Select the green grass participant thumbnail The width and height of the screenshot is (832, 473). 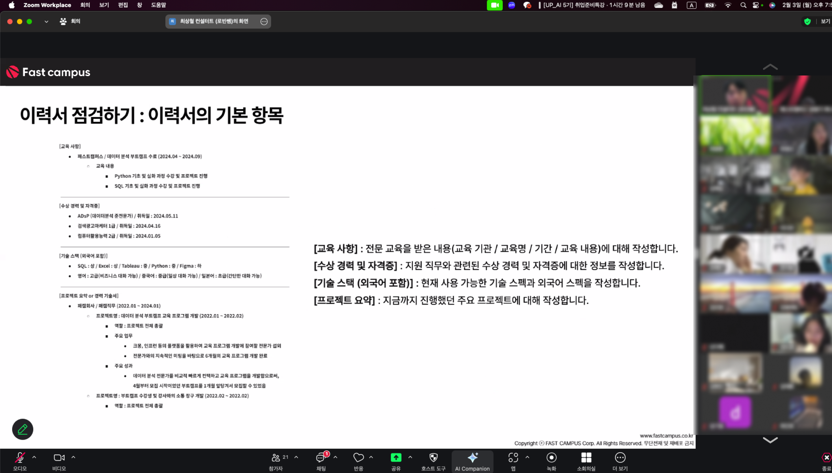point(735,135)
